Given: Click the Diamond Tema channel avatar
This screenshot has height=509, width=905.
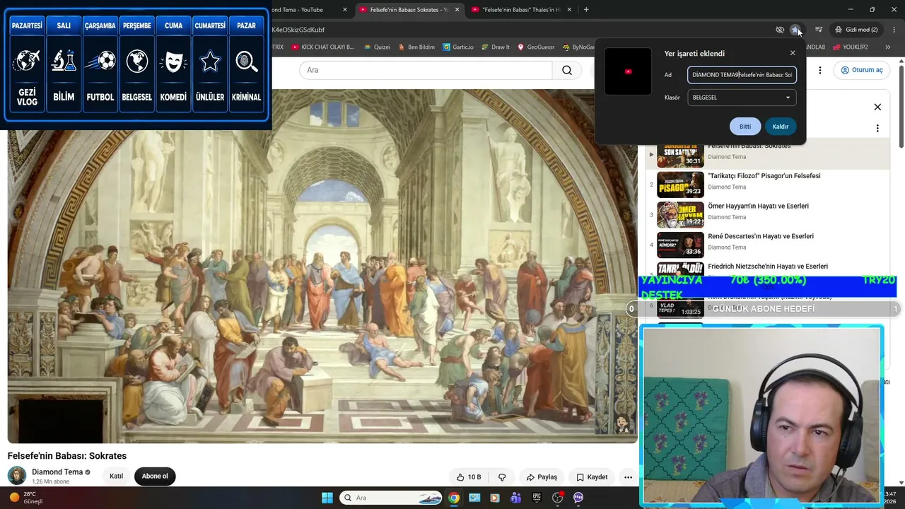Looking at the screenshot, I should 17,476.
